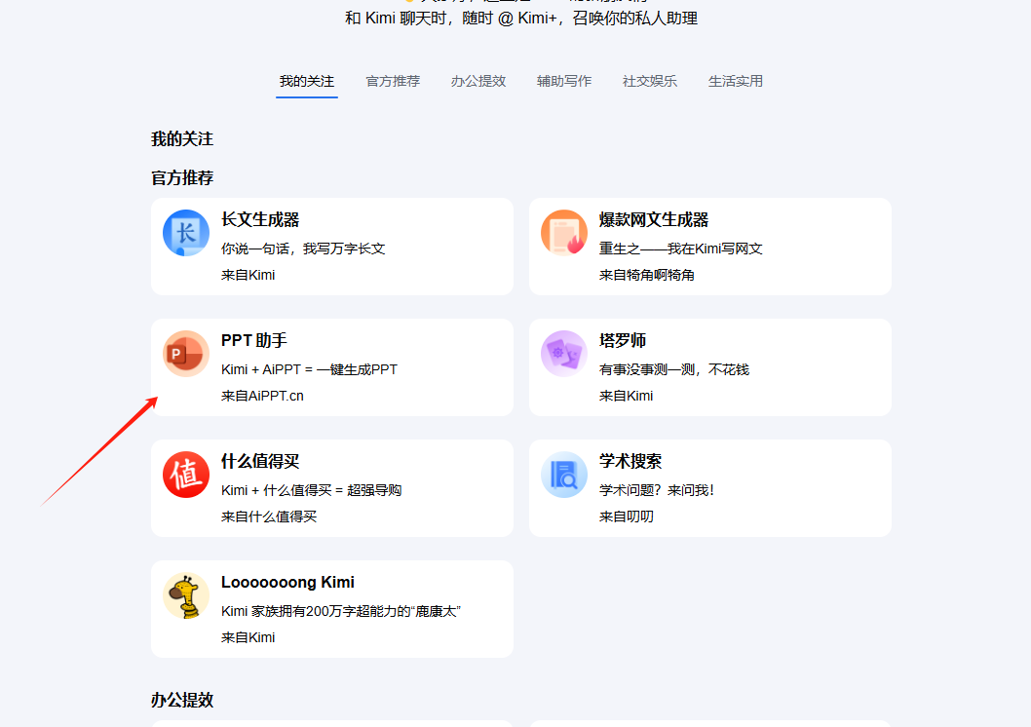Open the 塔罗师 title
The width and height of the screenshot is (1031, 727).
click(x=623, y=340)
